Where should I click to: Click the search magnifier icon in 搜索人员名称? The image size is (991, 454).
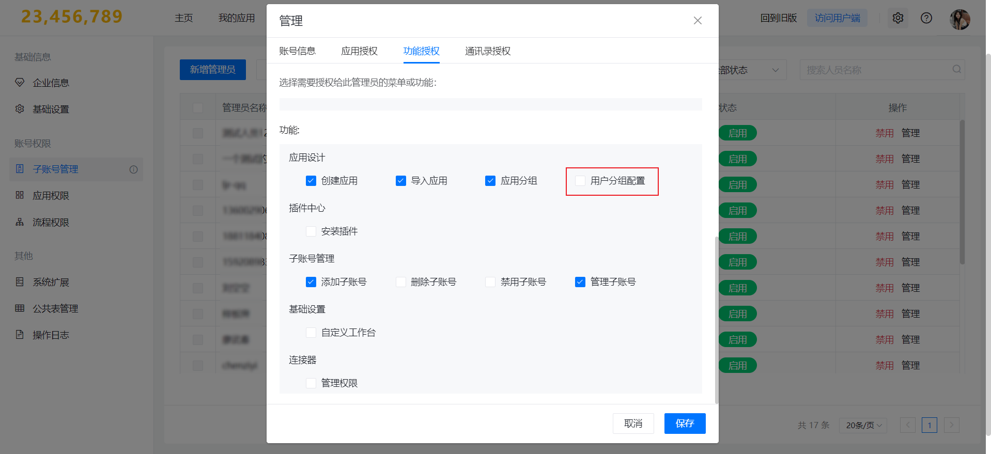tap(956, 69)
